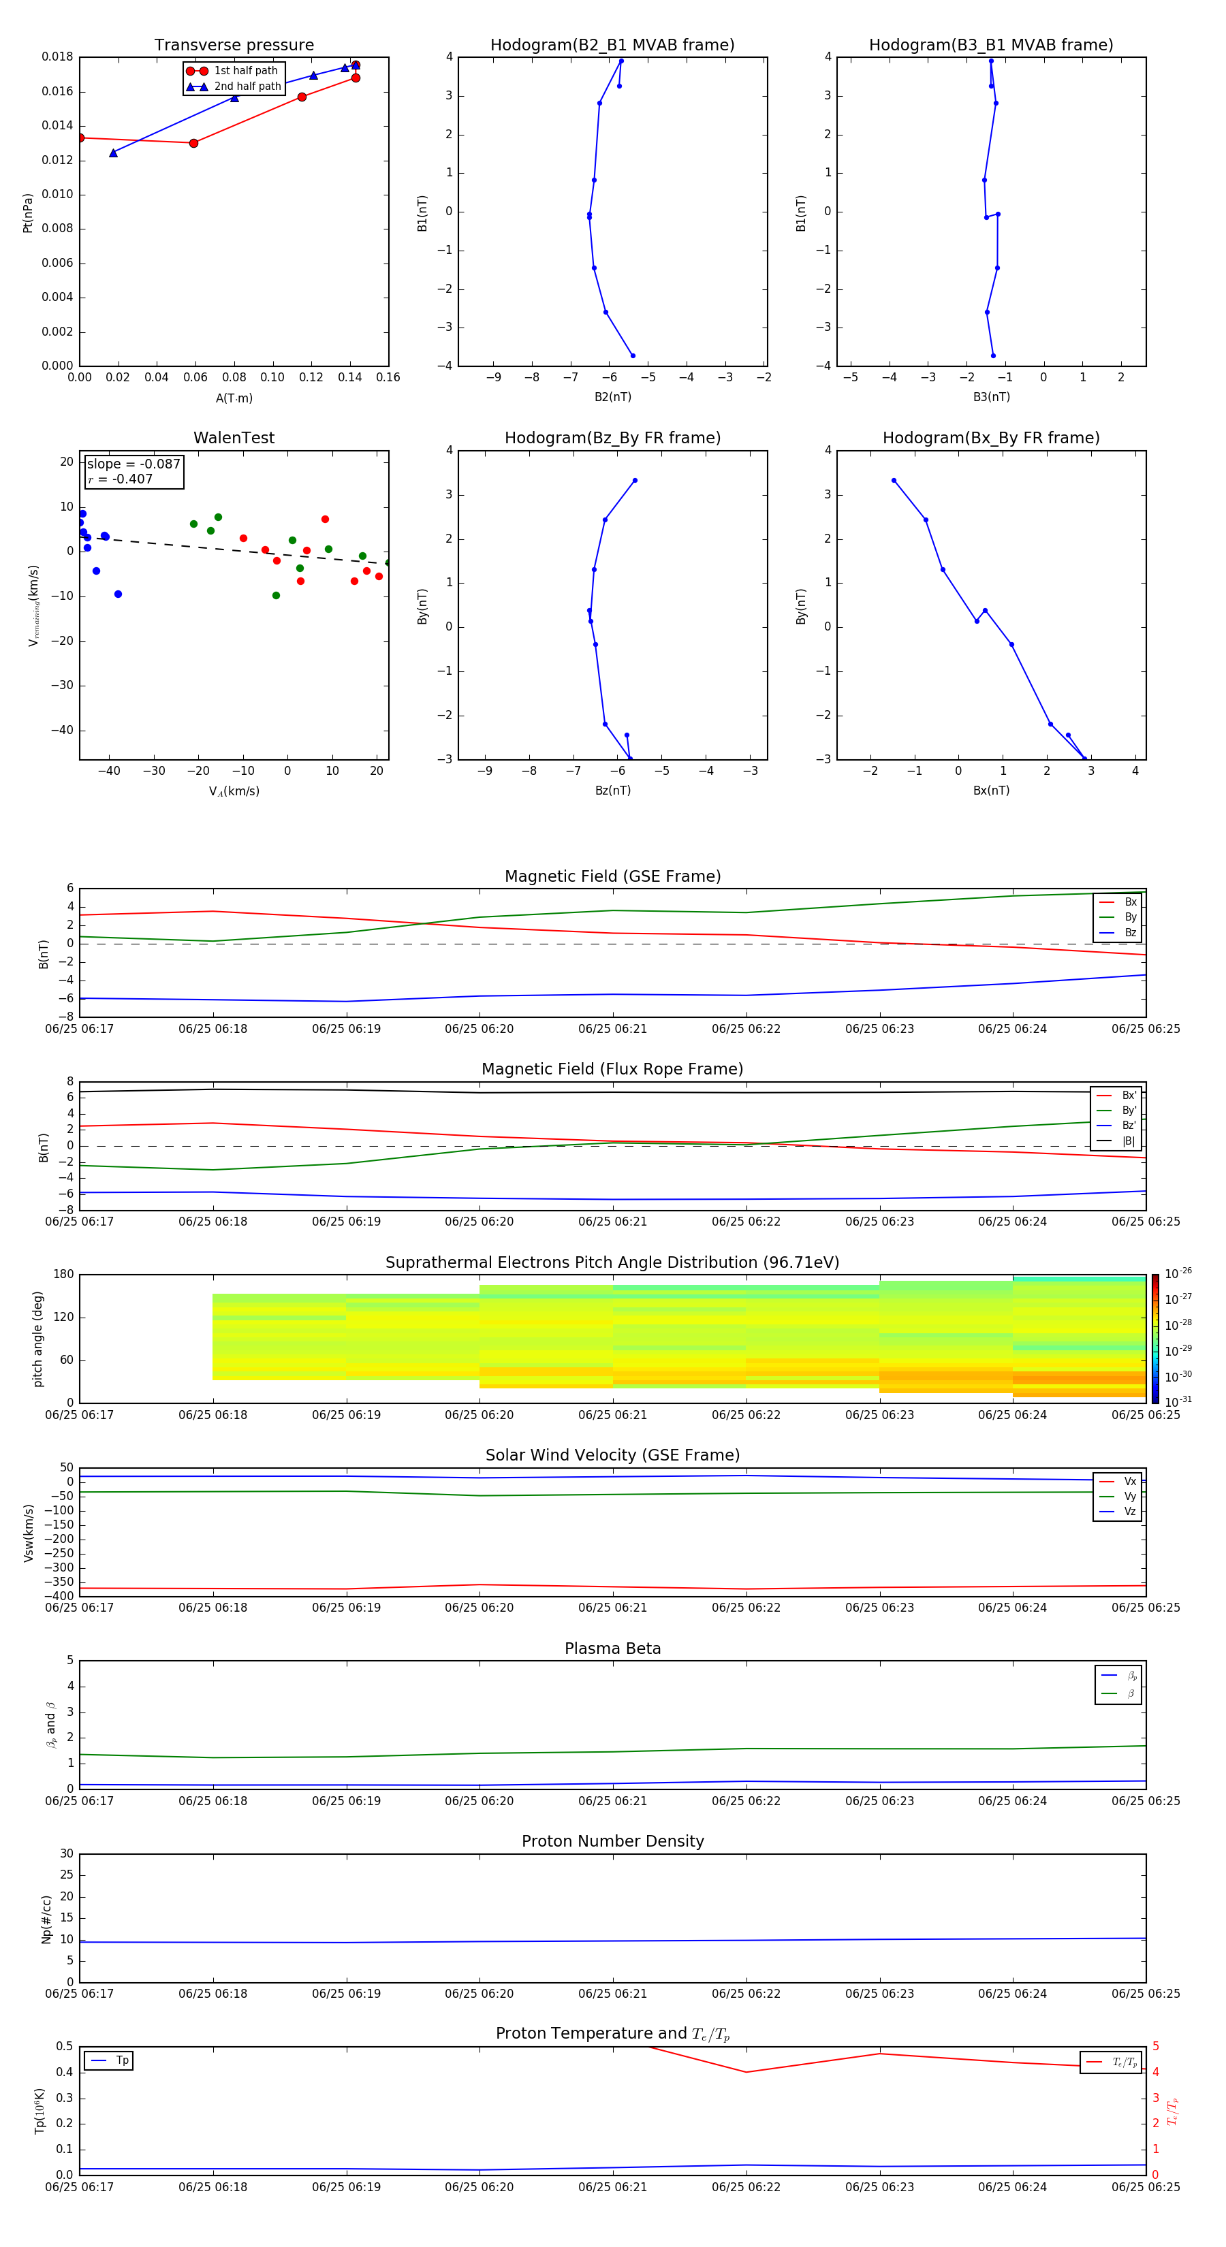The height and width of the screenshot is (2247, 1226).
Task: Select the "2nd half path" legend entry
Action: [x=234, y=86]
